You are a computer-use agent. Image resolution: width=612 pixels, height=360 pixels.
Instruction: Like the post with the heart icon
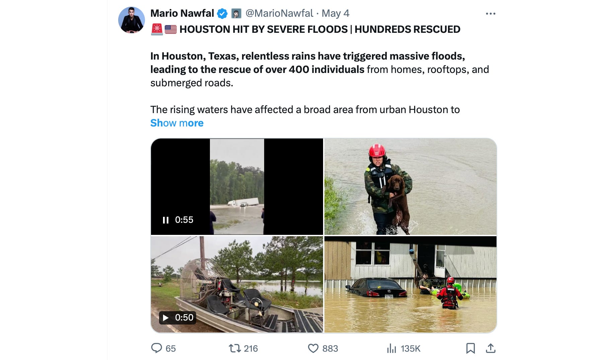pyautogui.click(x=313, y=348)
